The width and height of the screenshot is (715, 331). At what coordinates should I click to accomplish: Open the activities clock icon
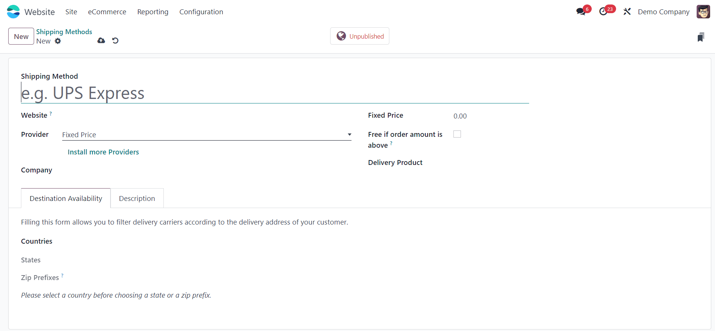[x=603, y=12]
